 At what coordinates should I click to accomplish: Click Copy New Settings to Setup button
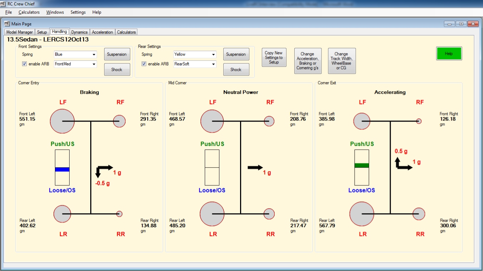pos(274,57)
